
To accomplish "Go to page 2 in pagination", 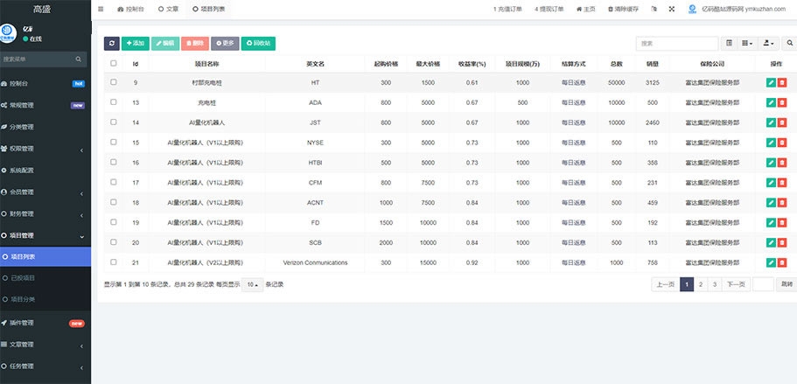I will (701, 284).
